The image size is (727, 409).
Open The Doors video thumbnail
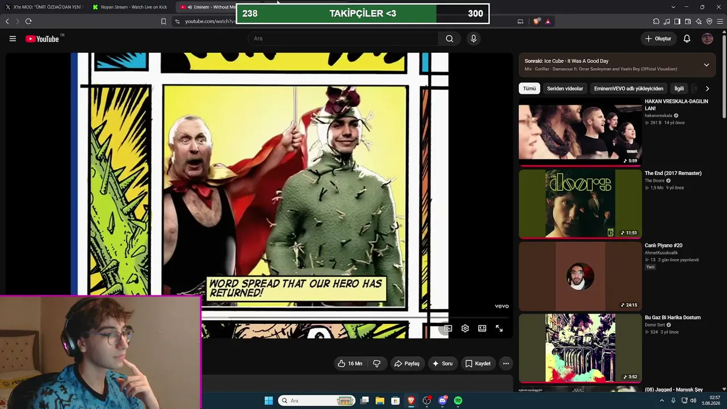(x=580, y=204)
